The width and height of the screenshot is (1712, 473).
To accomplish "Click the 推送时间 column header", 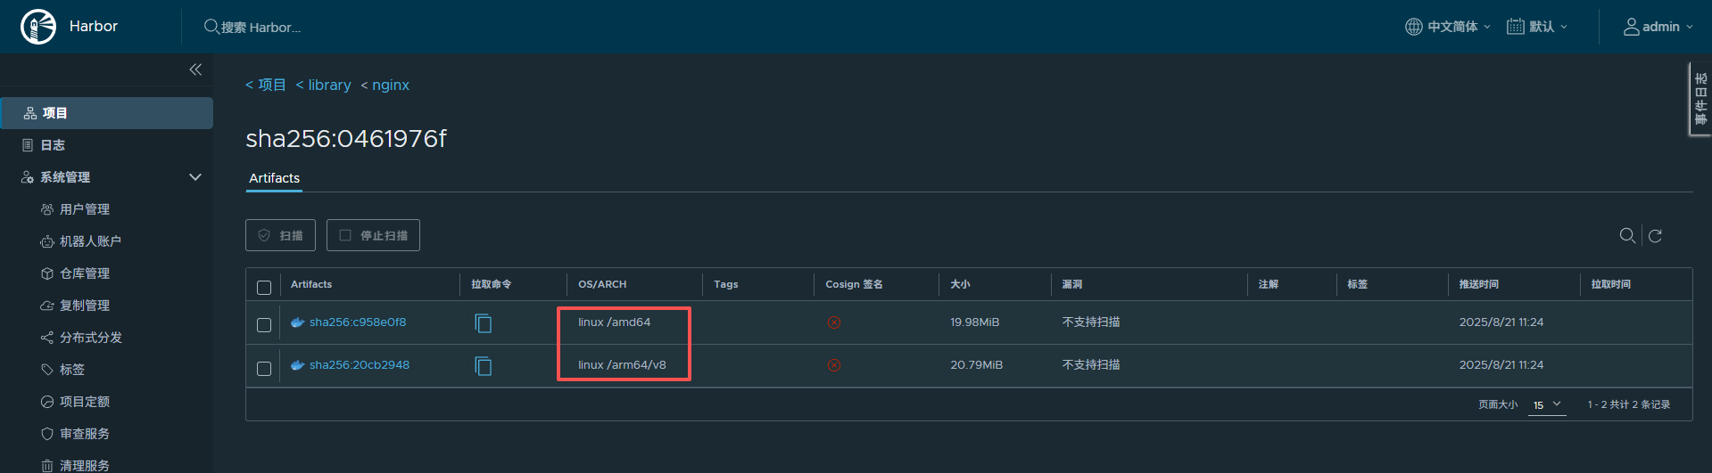I will click(x=1478, y=284).
